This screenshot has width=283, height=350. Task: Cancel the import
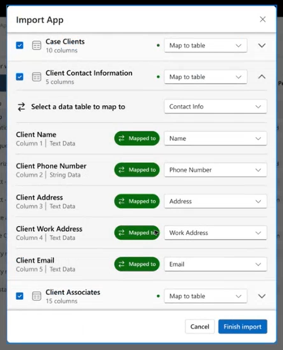[x=199, y=327]
